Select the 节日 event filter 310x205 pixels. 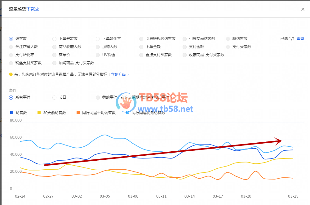pos(55,97)
